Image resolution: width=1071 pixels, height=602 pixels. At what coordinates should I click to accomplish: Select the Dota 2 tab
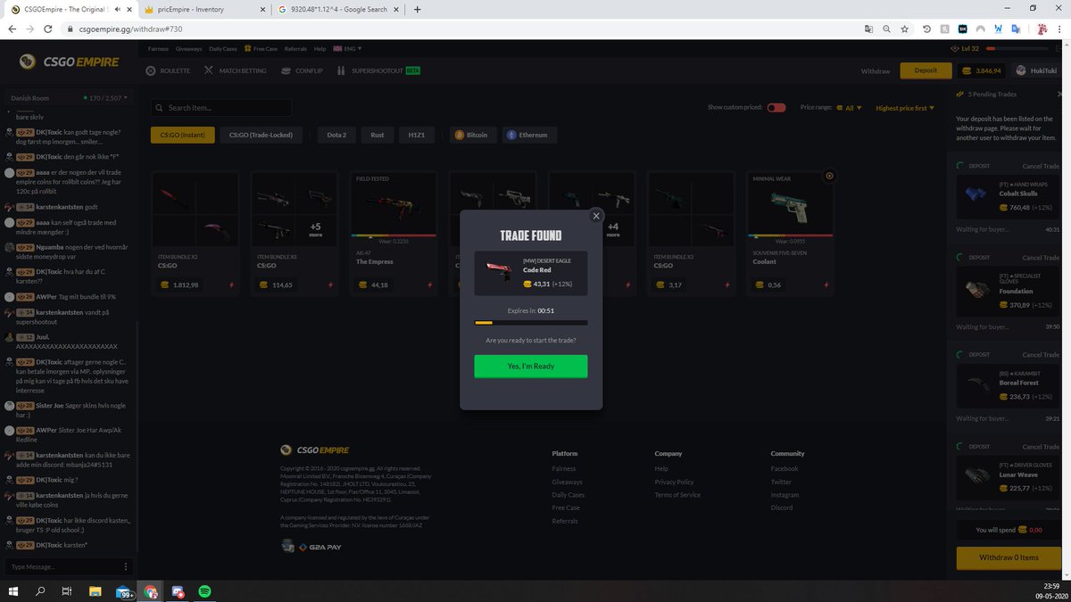(336, 135)
